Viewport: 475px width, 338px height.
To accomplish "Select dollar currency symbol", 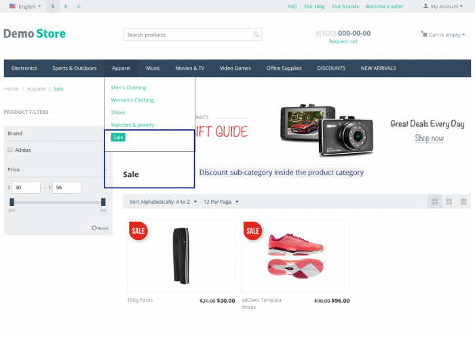I will pyautogui.click(x=53, y=6).
